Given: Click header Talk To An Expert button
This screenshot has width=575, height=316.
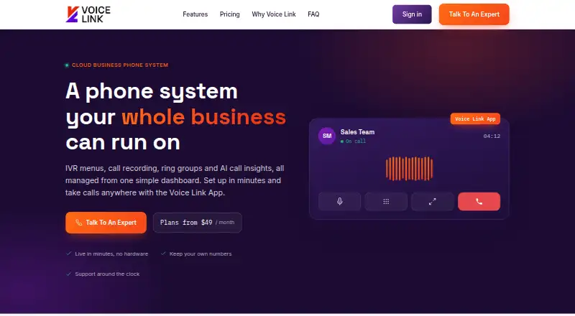Looking at the screenshot, I should click(x=474, y=14).
